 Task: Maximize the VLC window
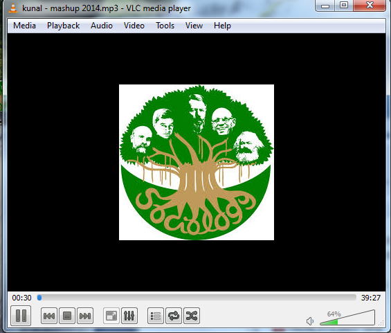[344, 6]
